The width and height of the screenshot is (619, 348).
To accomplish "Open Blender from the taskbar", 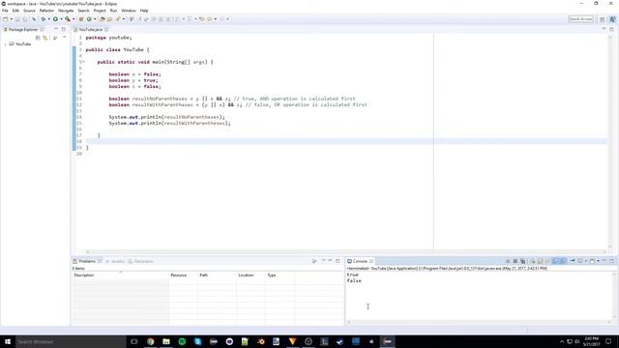I will tap(261, 341).
